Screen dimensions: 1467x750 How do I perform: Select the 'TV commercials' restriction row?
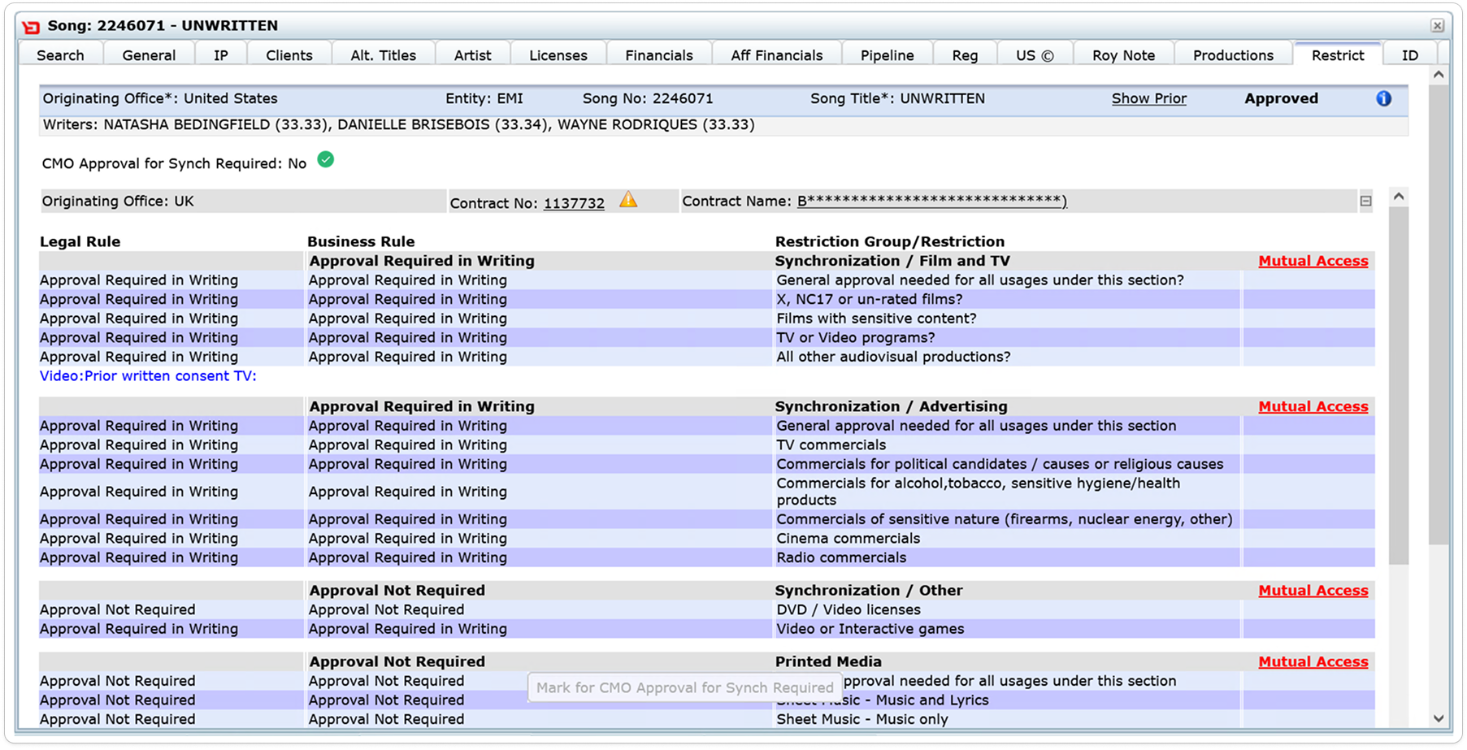coord(707,444)
